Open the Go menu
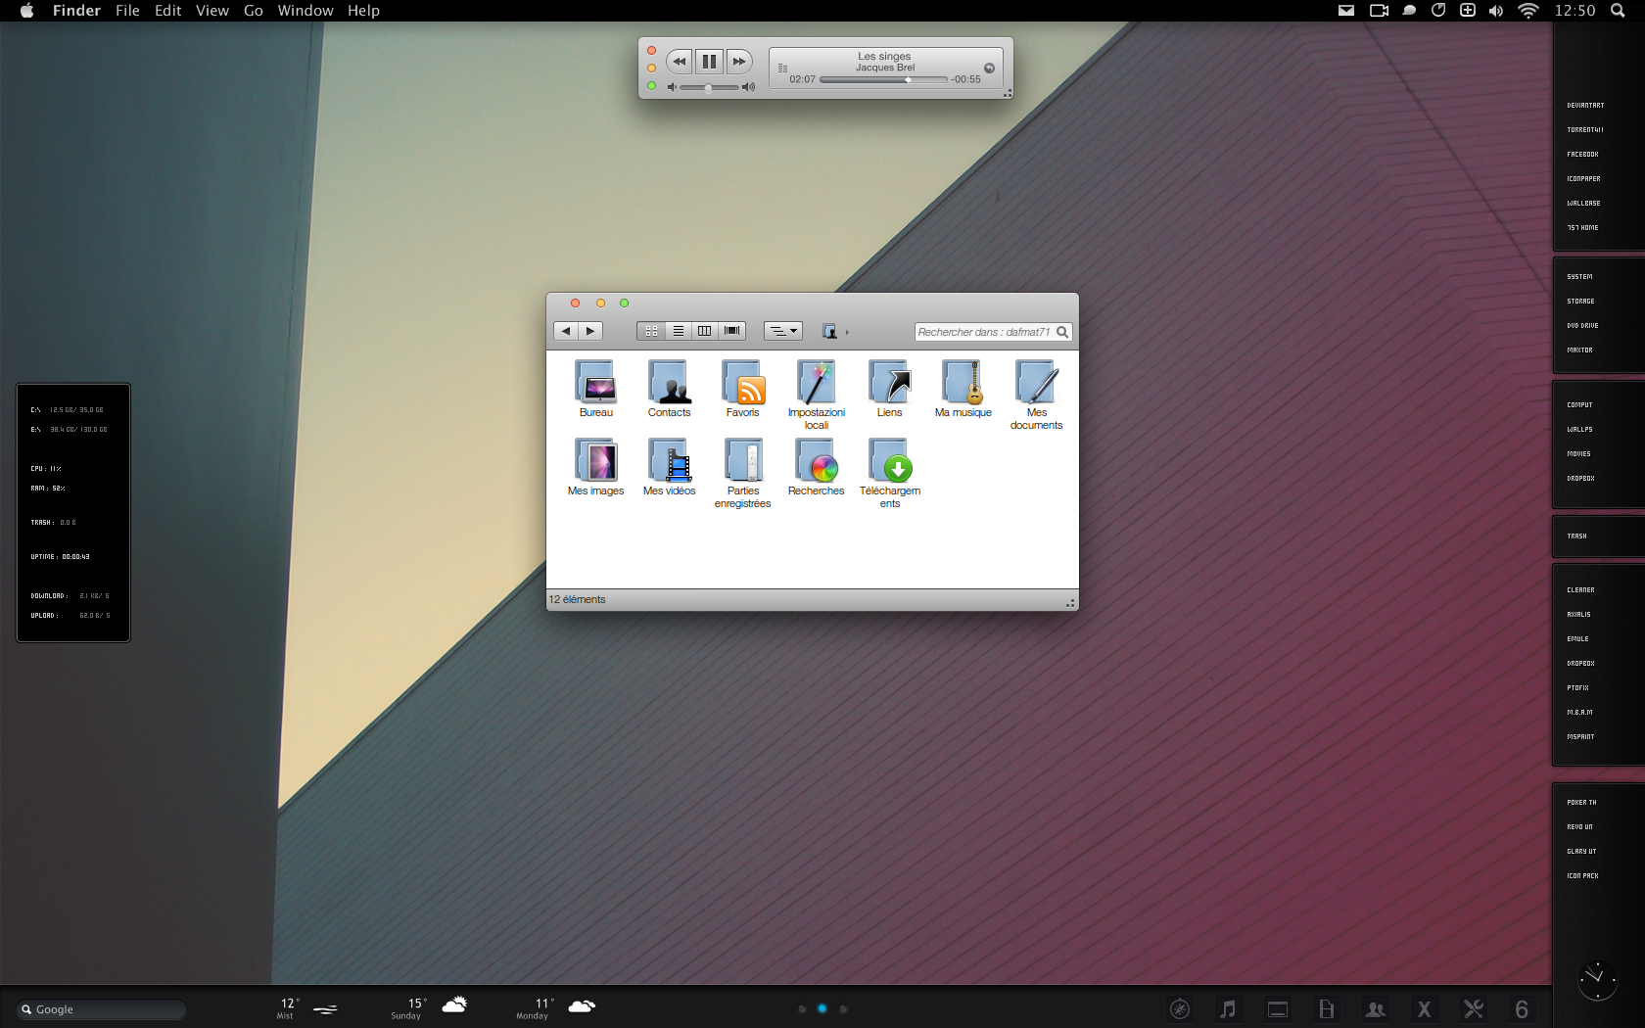Screen dimensions: 1645x1028 pyautogui.click(x=253, y=11)
